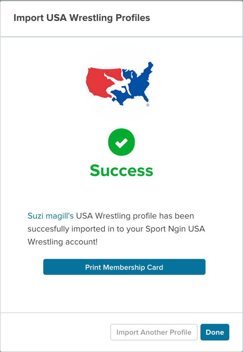Open Suzi magill's profile link
Image resolution: width=243 pixels, height=352 pixels.
[x=51, y=216]
